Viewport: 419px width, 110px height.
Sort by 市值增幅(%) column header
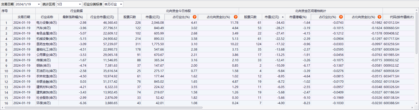point(298,17)
